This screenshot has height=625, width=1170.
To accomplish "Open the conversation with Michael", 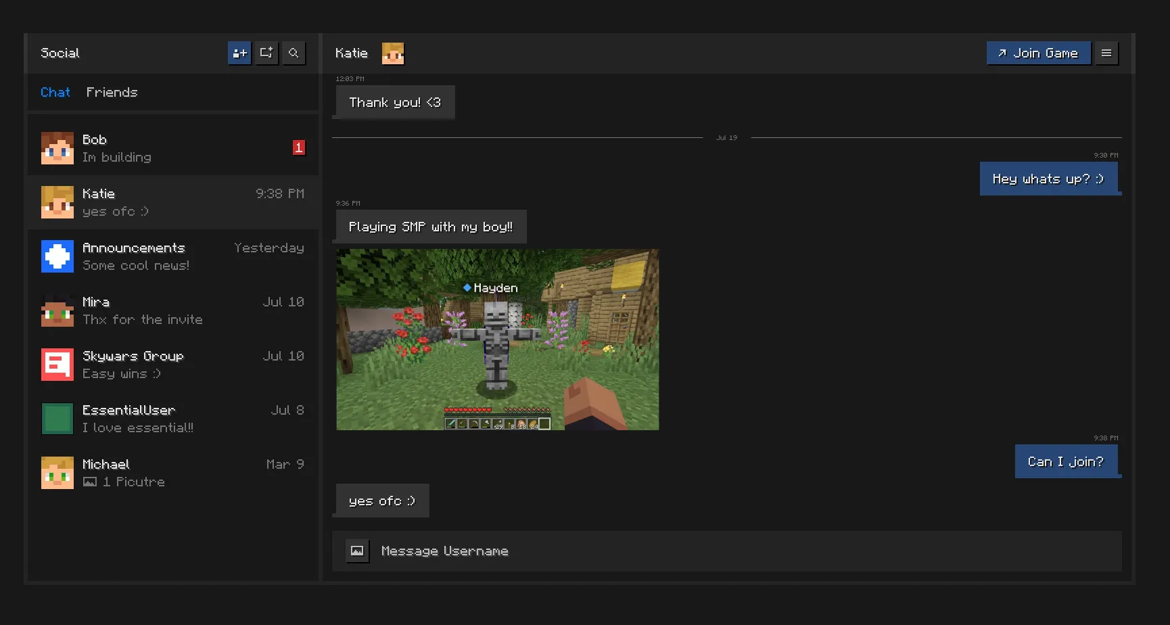I will tap(173, 473).
